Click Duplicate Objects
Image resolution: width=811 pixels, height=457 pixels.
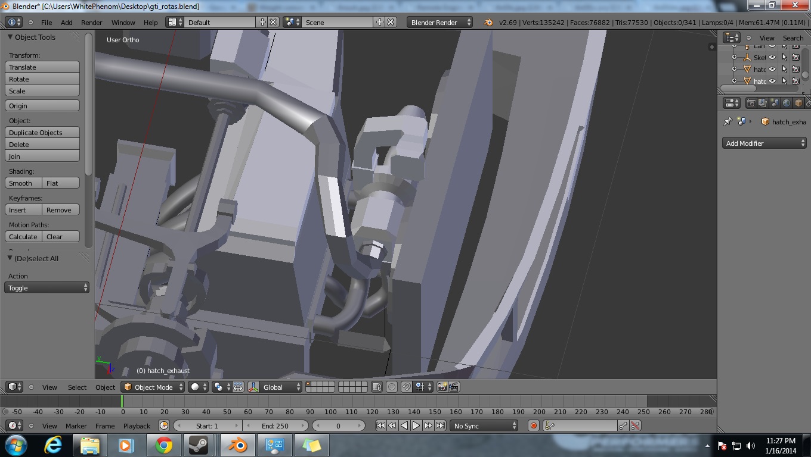coord(42,133)
